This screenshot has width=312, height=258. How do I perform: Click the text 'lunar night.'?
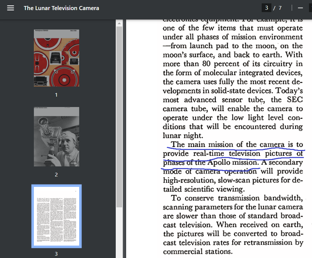coord(183,136)
